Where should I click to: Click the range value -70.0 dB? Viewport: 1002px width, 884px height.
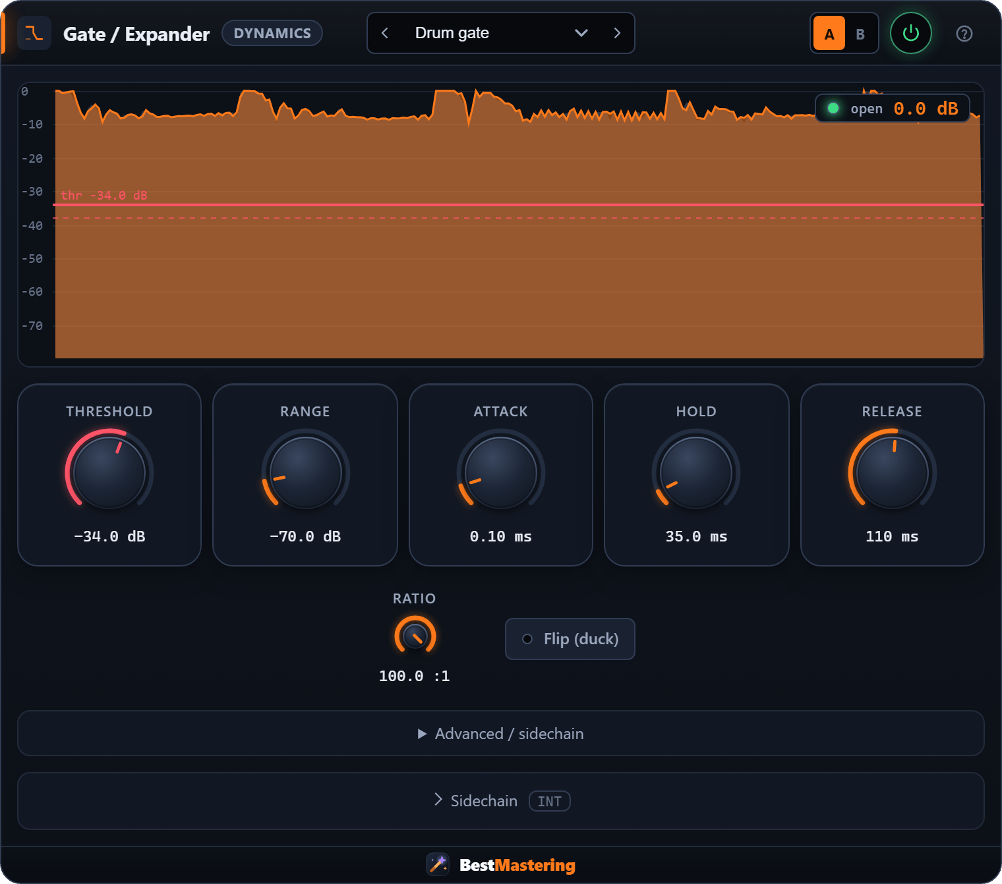point(305,536)
